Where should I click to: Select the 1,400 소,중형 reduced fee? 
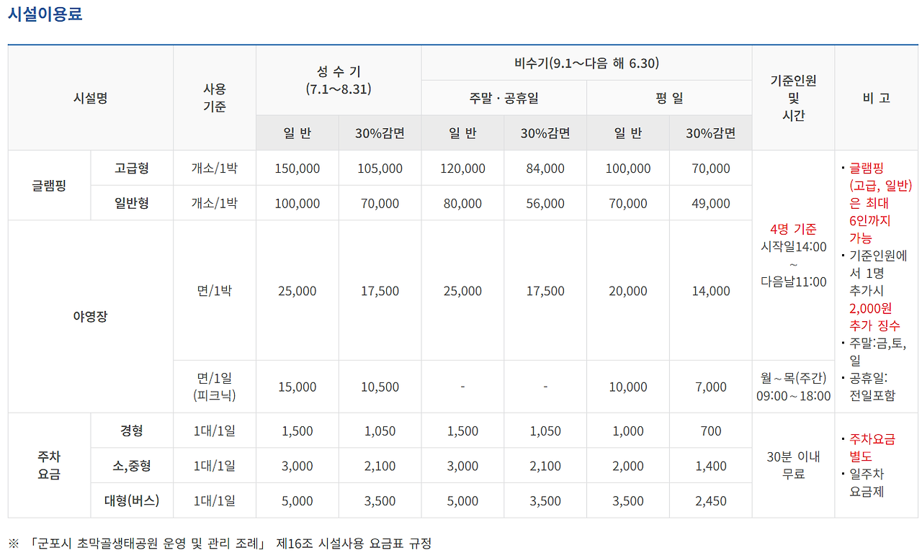pyautogui.click(x=711, y=466)
